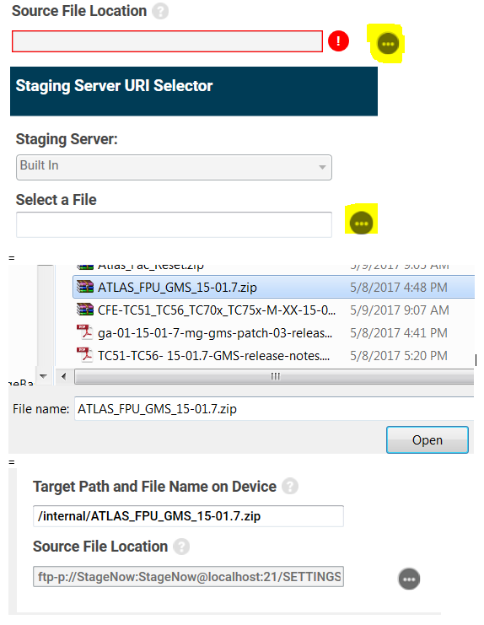The width and height of the screenshot is (484, 625).
Task: Click the Target Path and File Name field
Action: click(188, 516)
